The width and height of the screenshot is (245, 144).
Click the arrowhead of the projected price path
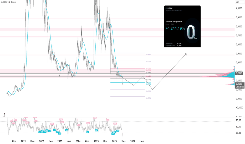click(x=186, y=54)
